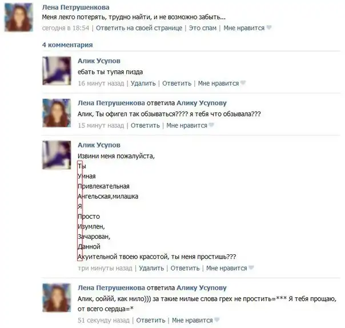The width and height of the screenshot is (345, 328).
Task: Like the main post via heart icon
Action: pos(269,28)
